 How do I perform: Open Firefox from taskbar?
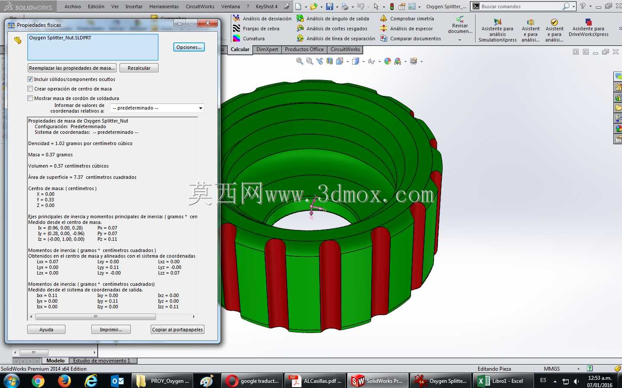pos(65,381)
